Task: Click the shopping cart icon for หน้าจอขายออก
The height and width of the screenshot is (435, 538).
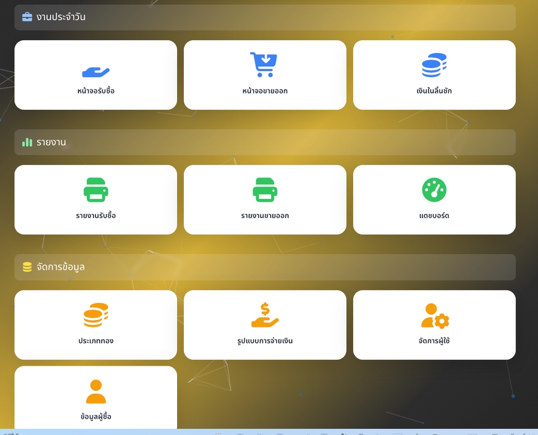Action: [263, 64]
